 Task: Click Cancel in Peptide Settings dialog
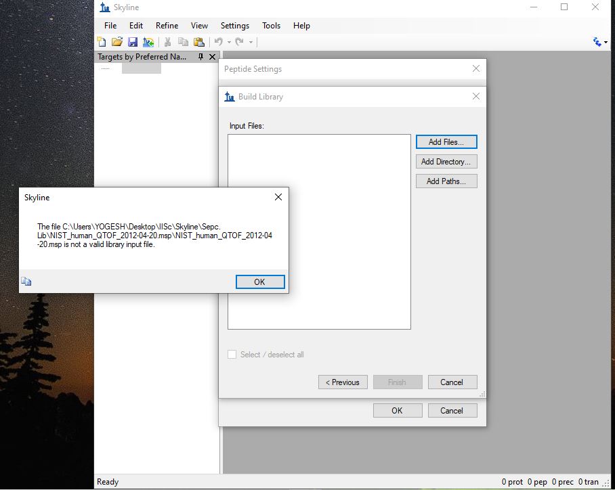pyautogui.click(x=452, y=410)
